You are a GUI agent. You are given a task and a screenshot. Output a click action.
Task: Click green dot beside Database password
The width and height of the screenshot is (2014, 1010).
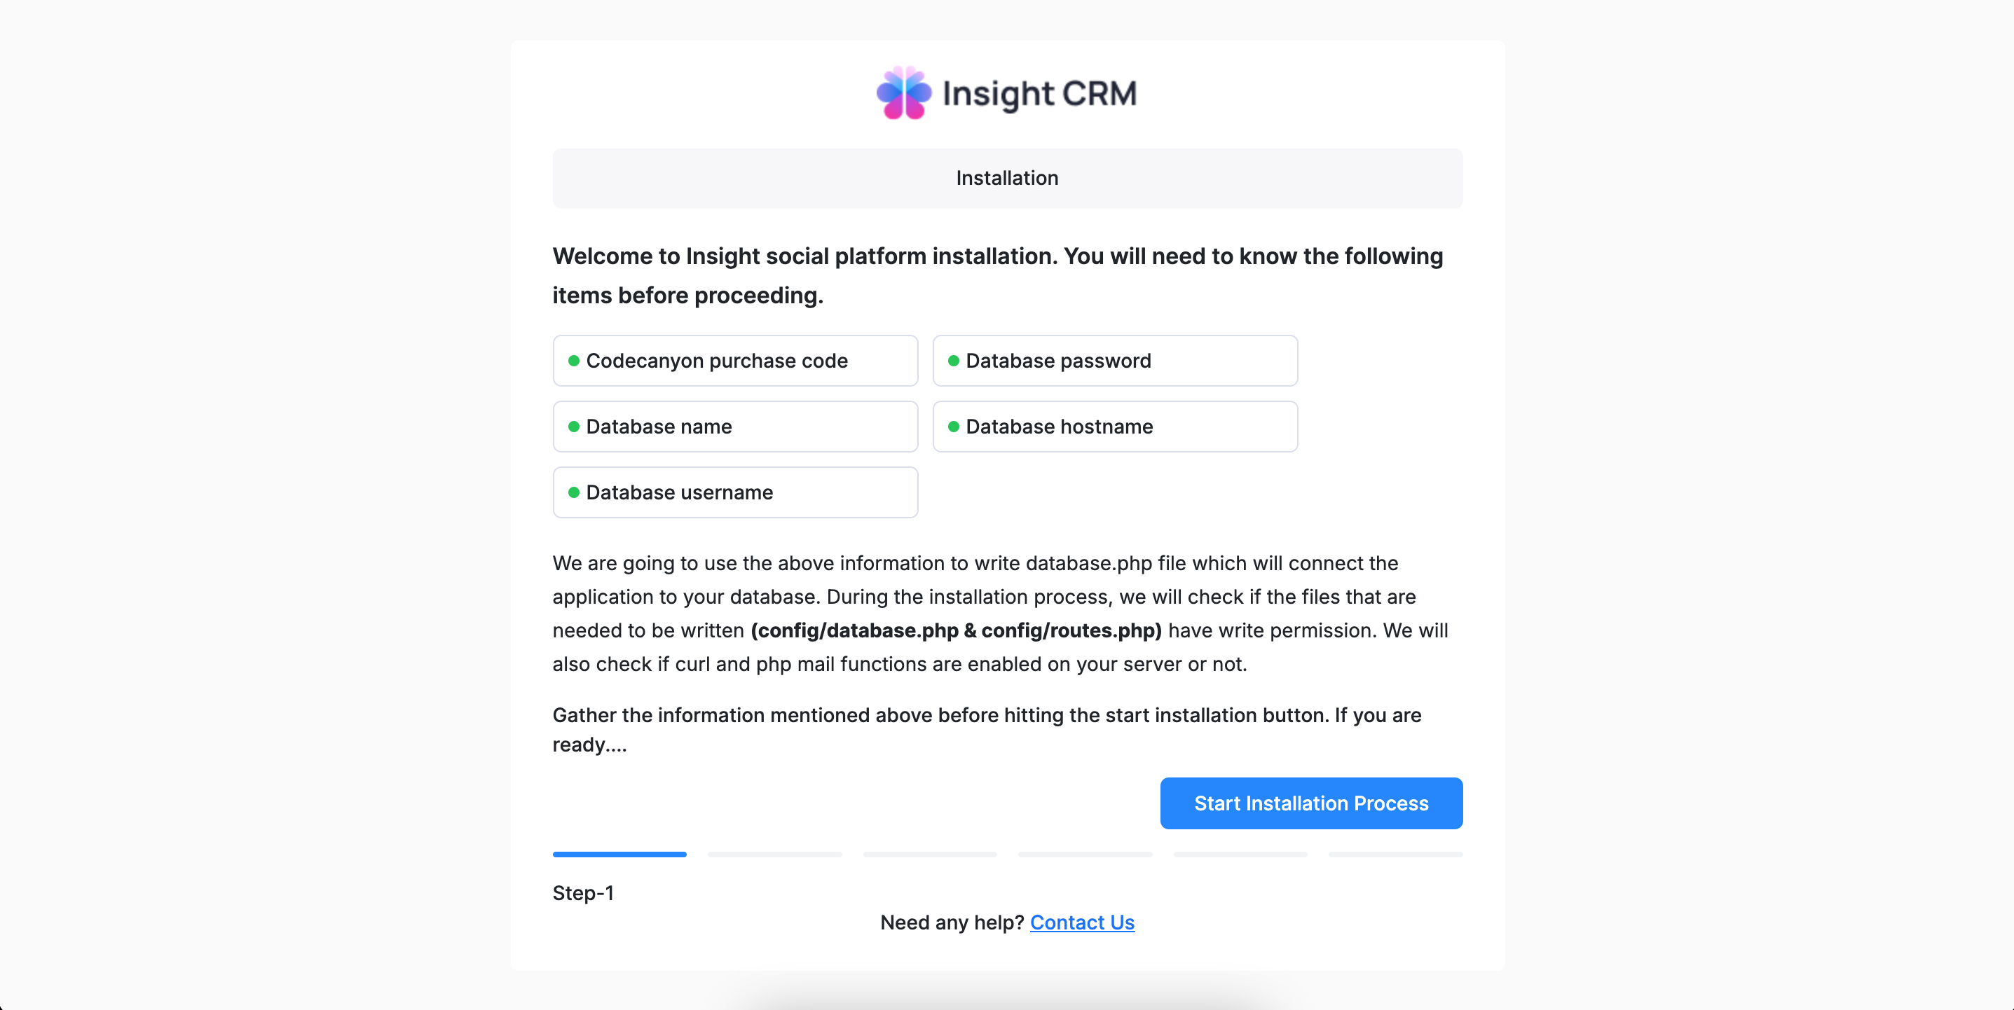click(x=953, y=361)
